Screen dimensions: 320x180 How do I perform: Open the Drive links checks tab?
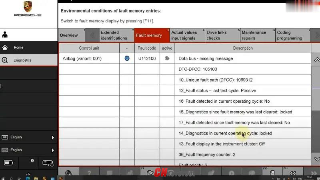pyautogui.click(x=222, y=35)
